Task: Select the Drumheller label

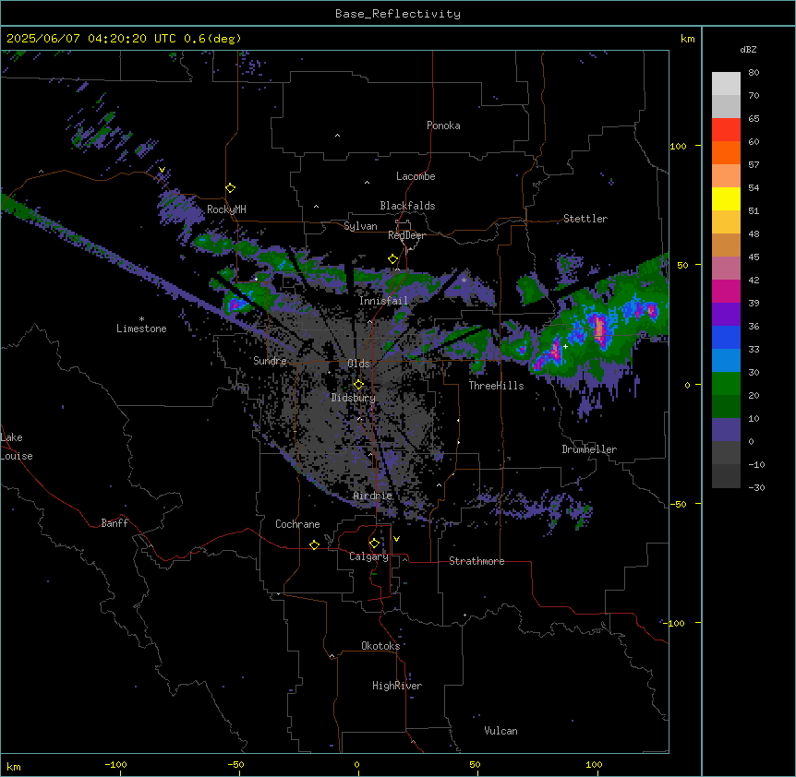Action: [x=589, y=449]
